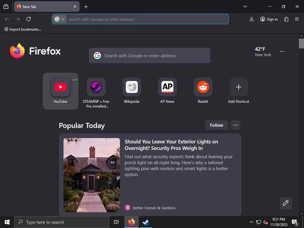
Task: Open the 9:21 PM clock calendar
Action: [x=279, y=222]
